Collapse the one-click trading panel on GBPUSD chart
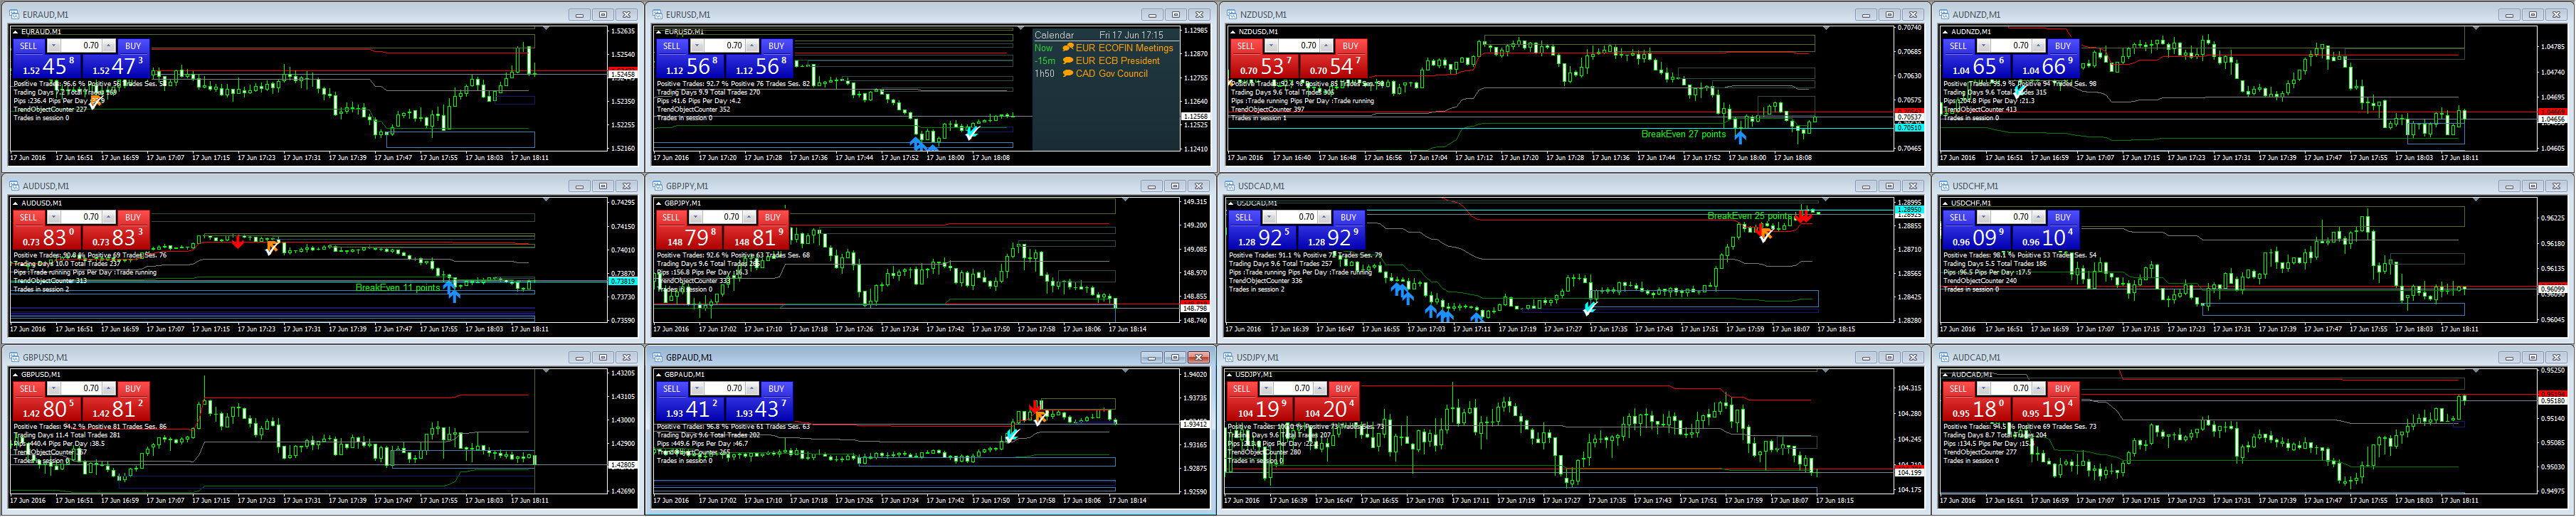Viewport: 2576px width, 517px height. click(x=16, y=374)
